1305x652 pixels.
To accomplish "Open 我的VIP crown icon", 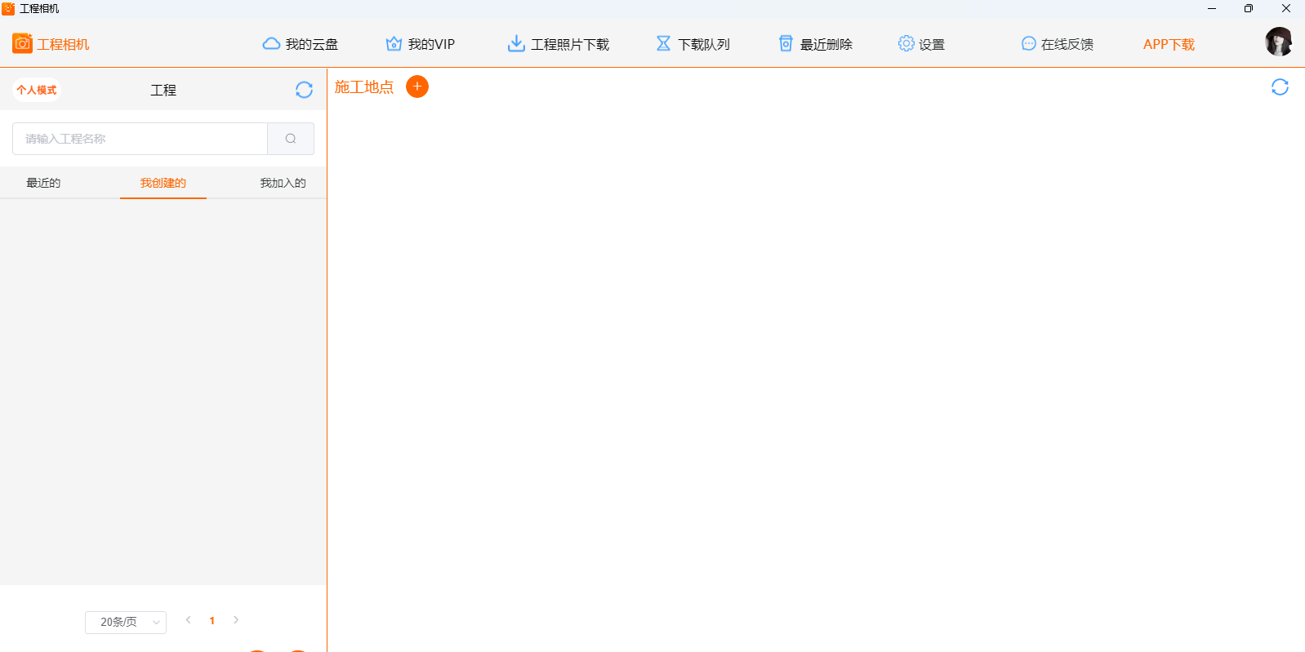I will [x=394, y=44].
